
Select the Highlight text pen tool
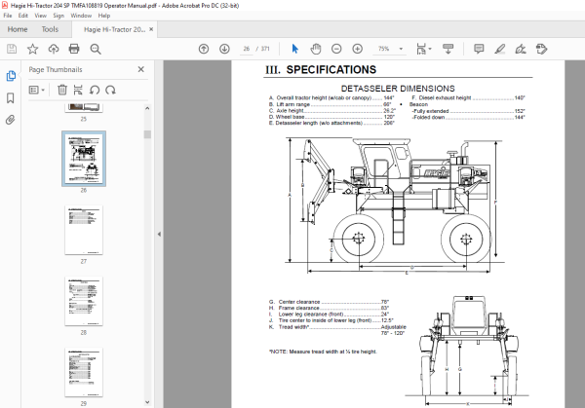499,49
